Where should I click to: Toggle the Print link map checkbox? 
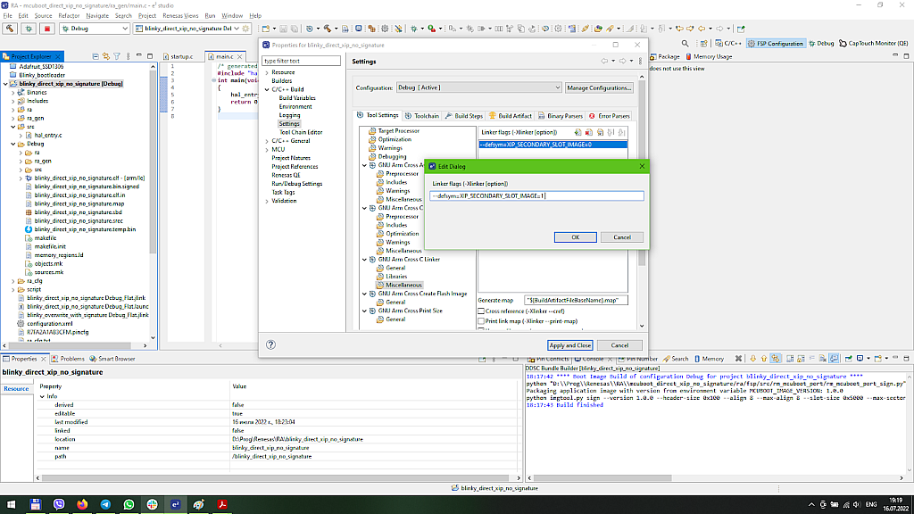[x=482, y=320]
